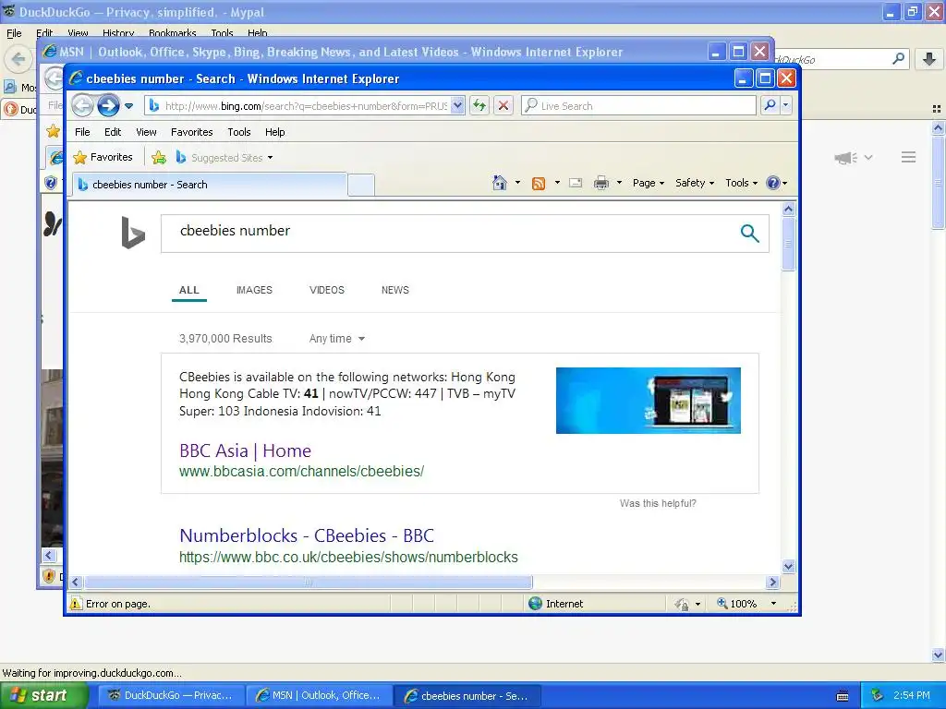Click the Favorites star button
Screen dimensions: 946x709
[103, 157]
